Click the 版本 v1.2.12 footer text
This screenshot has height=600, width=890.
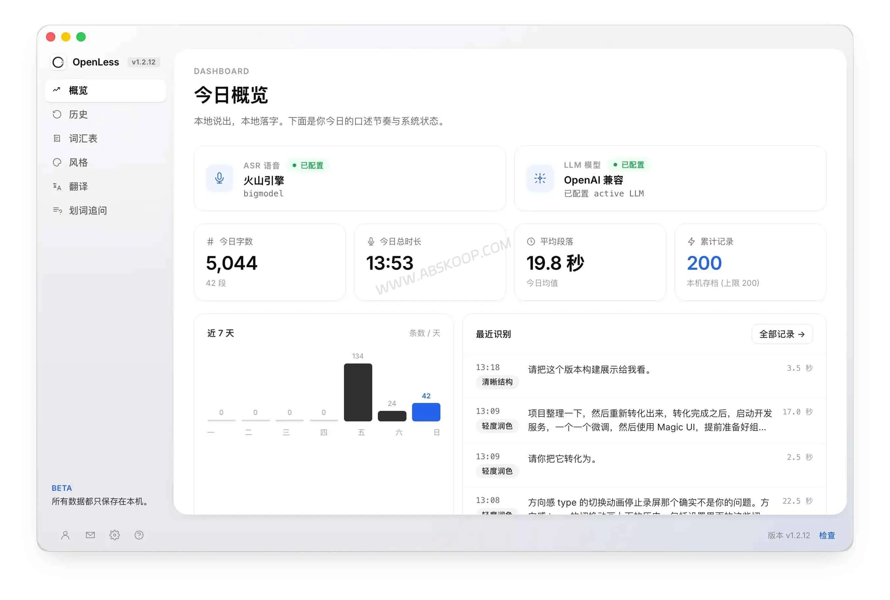789,535
